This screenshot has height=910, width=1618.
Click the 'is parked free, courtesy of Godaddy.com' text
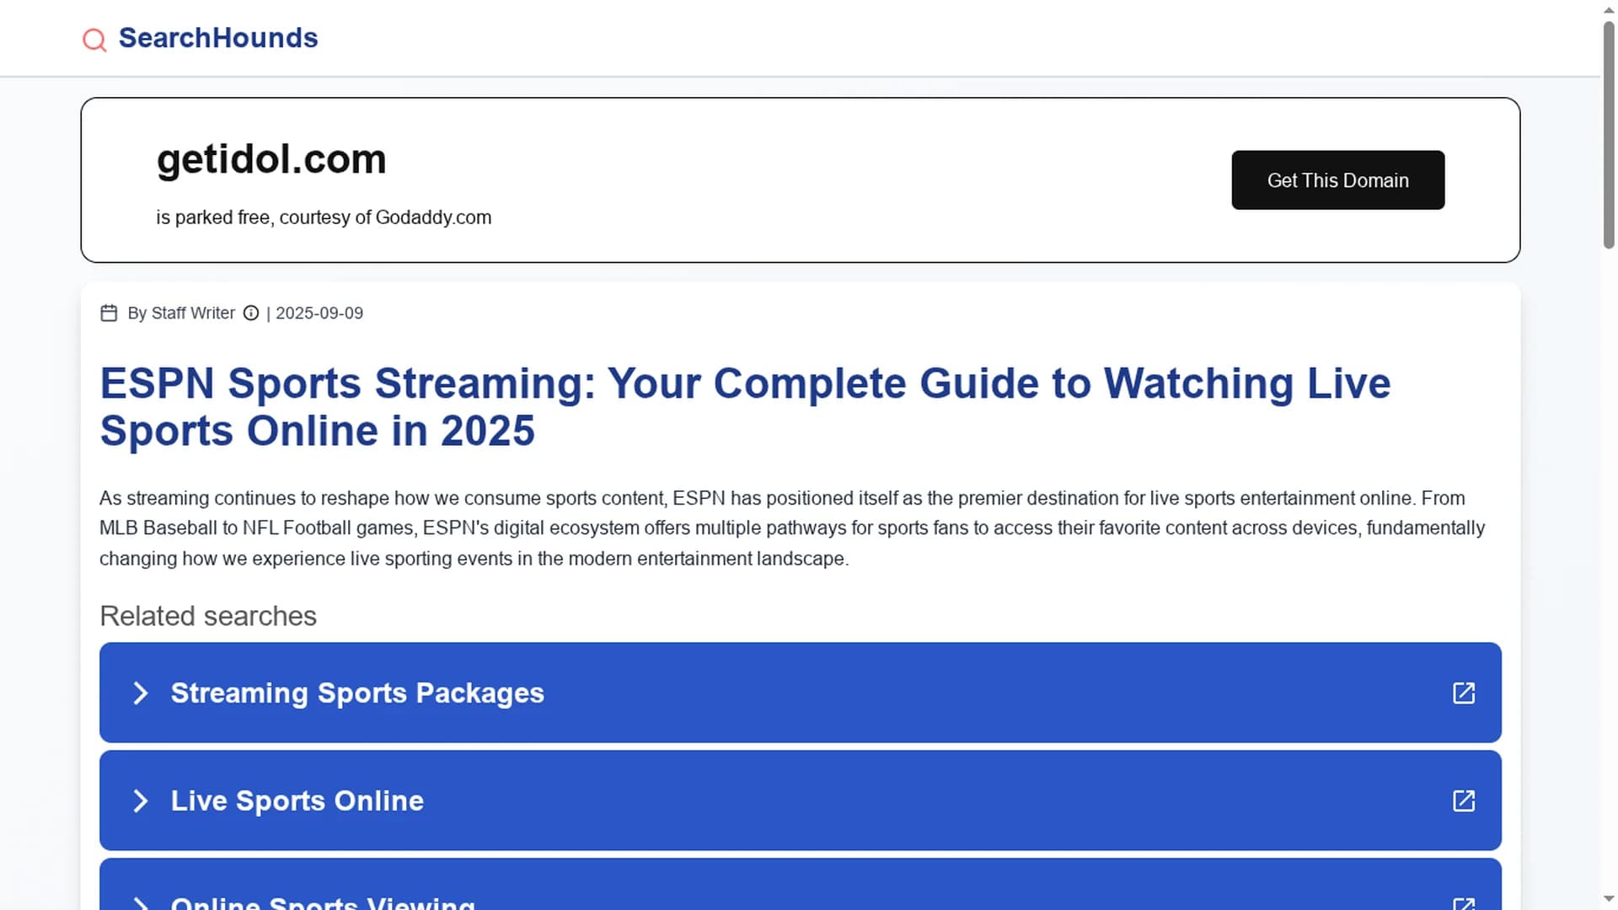coord(324,217)
